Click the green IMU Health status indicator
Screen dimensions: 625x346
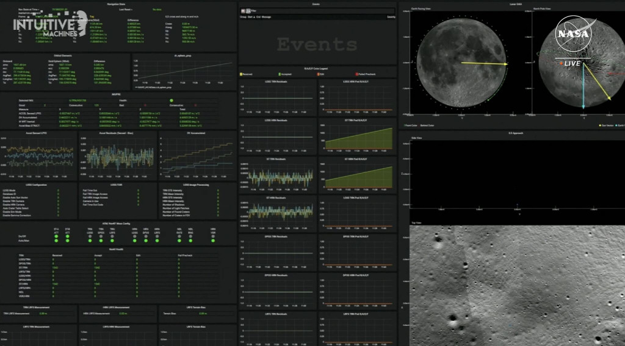(172, 101)
